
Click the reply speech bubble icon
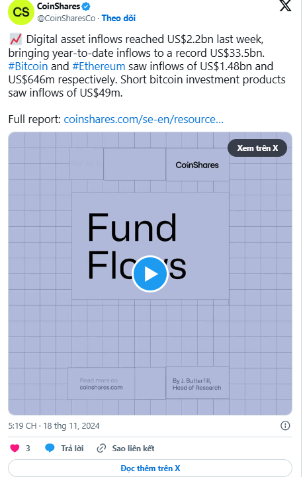tap(50, 448)
